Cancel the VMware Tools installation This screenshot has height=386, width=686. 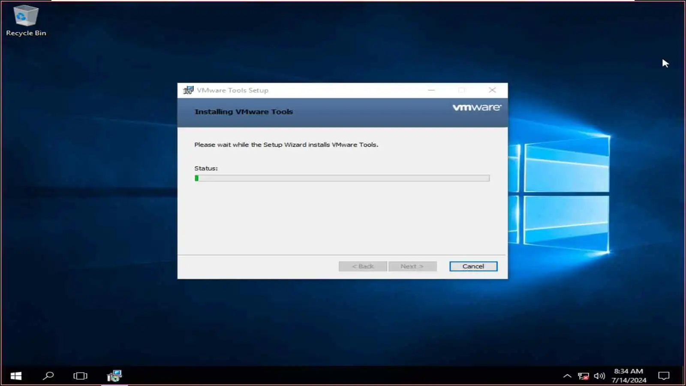point(473,266)
